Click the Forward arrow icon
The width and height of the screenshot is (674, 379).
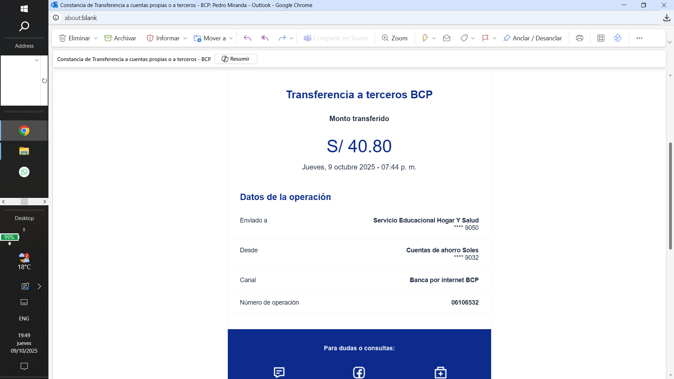(282, 38)
